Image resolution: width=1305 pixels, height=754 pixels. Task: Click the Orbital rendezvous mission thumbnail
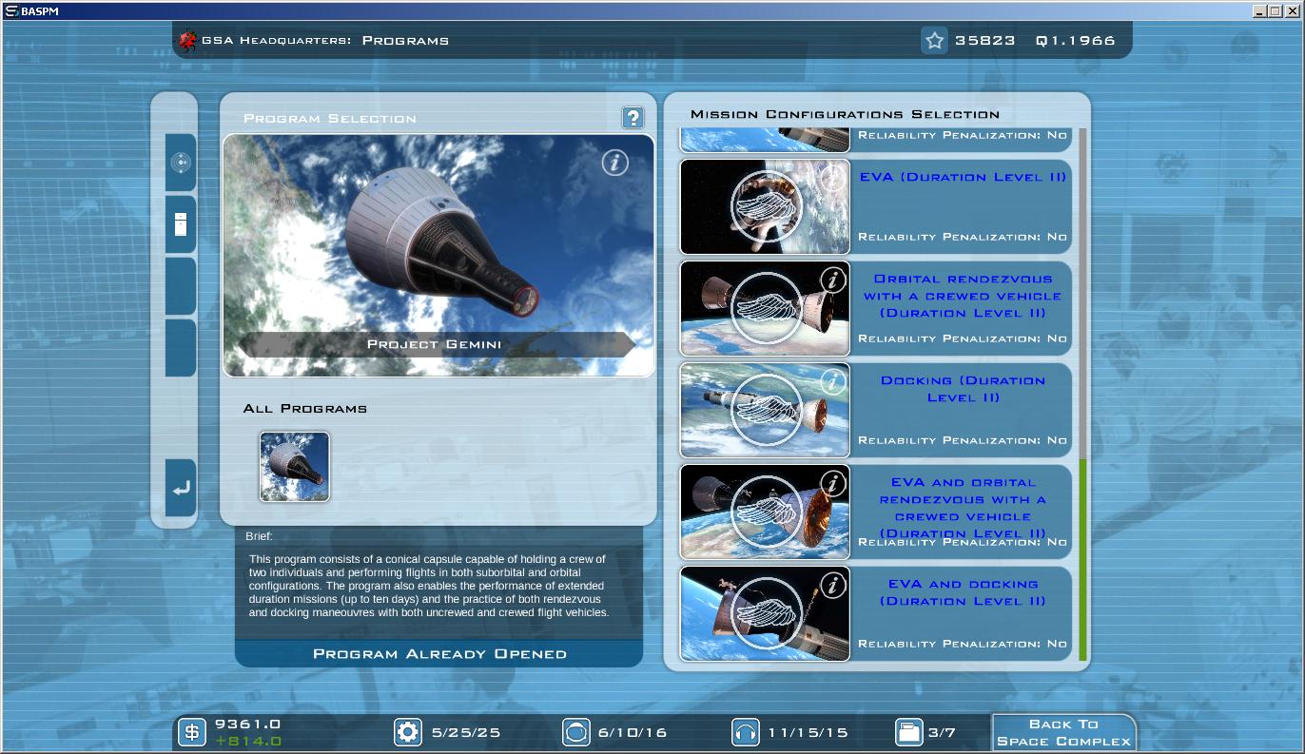click(x=765, y=308)
